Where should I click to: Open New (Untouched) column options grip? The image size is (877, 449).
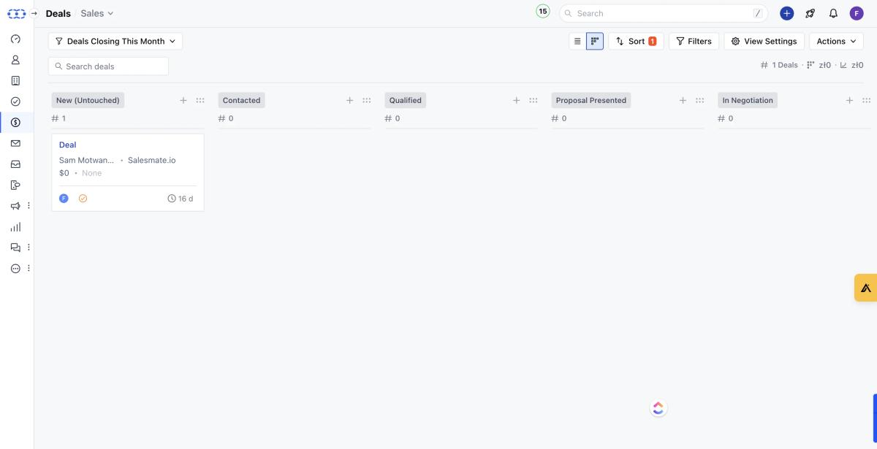tap(200, 101)
